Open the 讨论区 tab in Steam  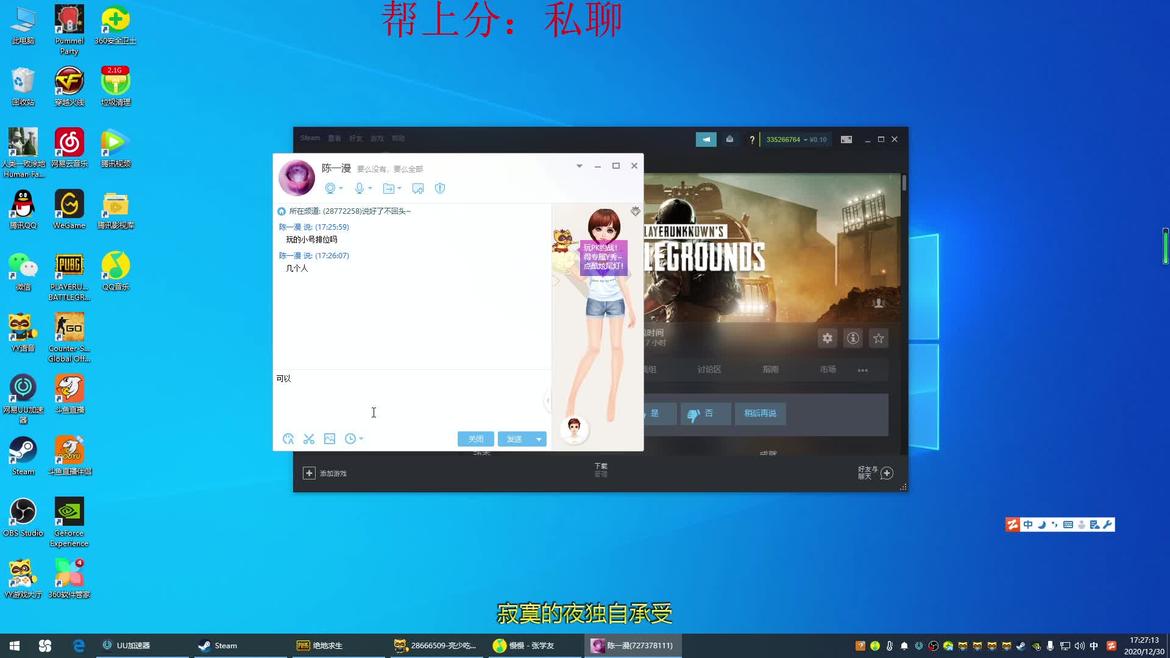[709, 370]
